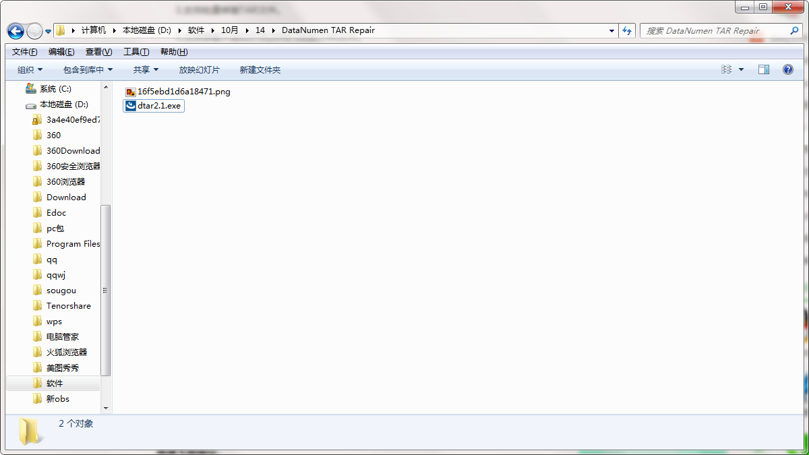Image resolution: width=809 pixels, height=455 pixels.
Task: Click the search magnifier icon
Action: tap(794, 30)
